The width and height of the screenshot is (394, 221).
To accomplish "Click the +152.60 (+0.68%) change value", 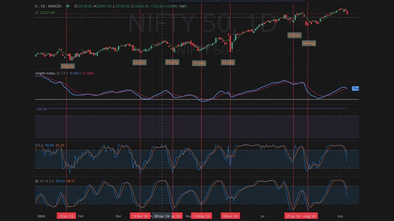I will (164, 6).
